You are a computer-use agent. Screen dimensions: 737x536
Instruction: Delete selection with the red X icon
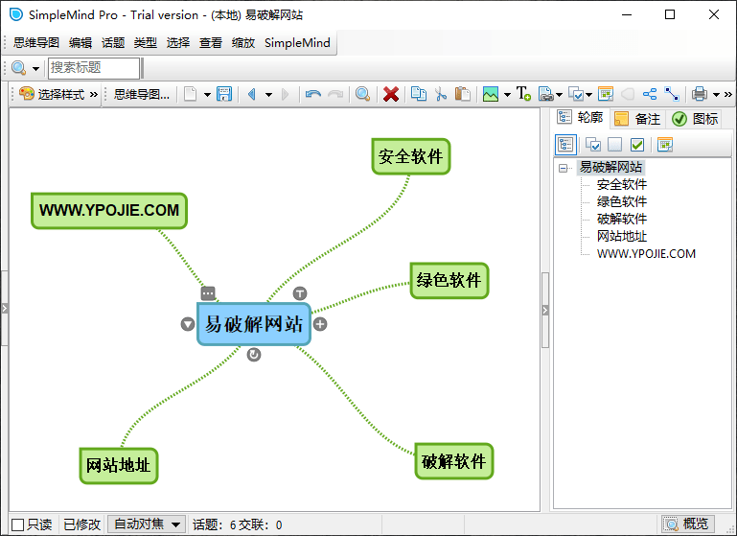(391, 95)
